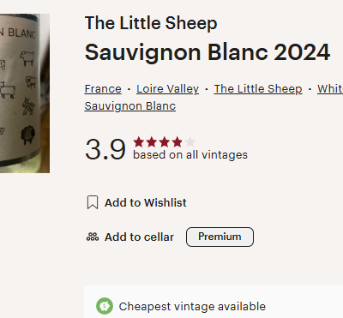Image resolution: width=343 pixels, height=318 pixels.
Task: Click the Cheapest vintage available label
Action: click(x=192, y=306)
